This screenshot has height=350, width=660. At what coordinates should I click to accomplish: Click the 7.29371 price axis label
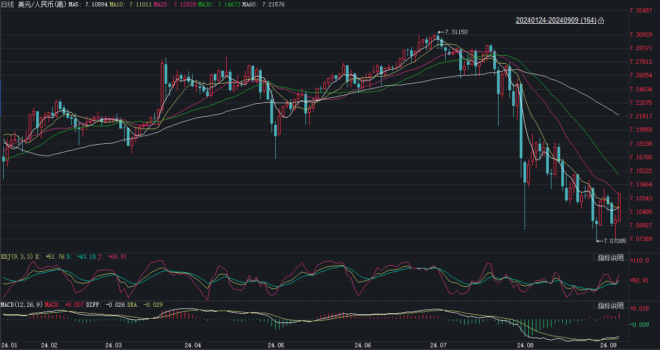[641, 48]
